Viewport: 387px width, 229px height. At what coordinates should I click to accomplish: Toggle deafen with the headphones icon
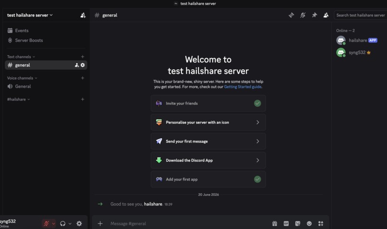pyautogui.click(x=63, y=224)
